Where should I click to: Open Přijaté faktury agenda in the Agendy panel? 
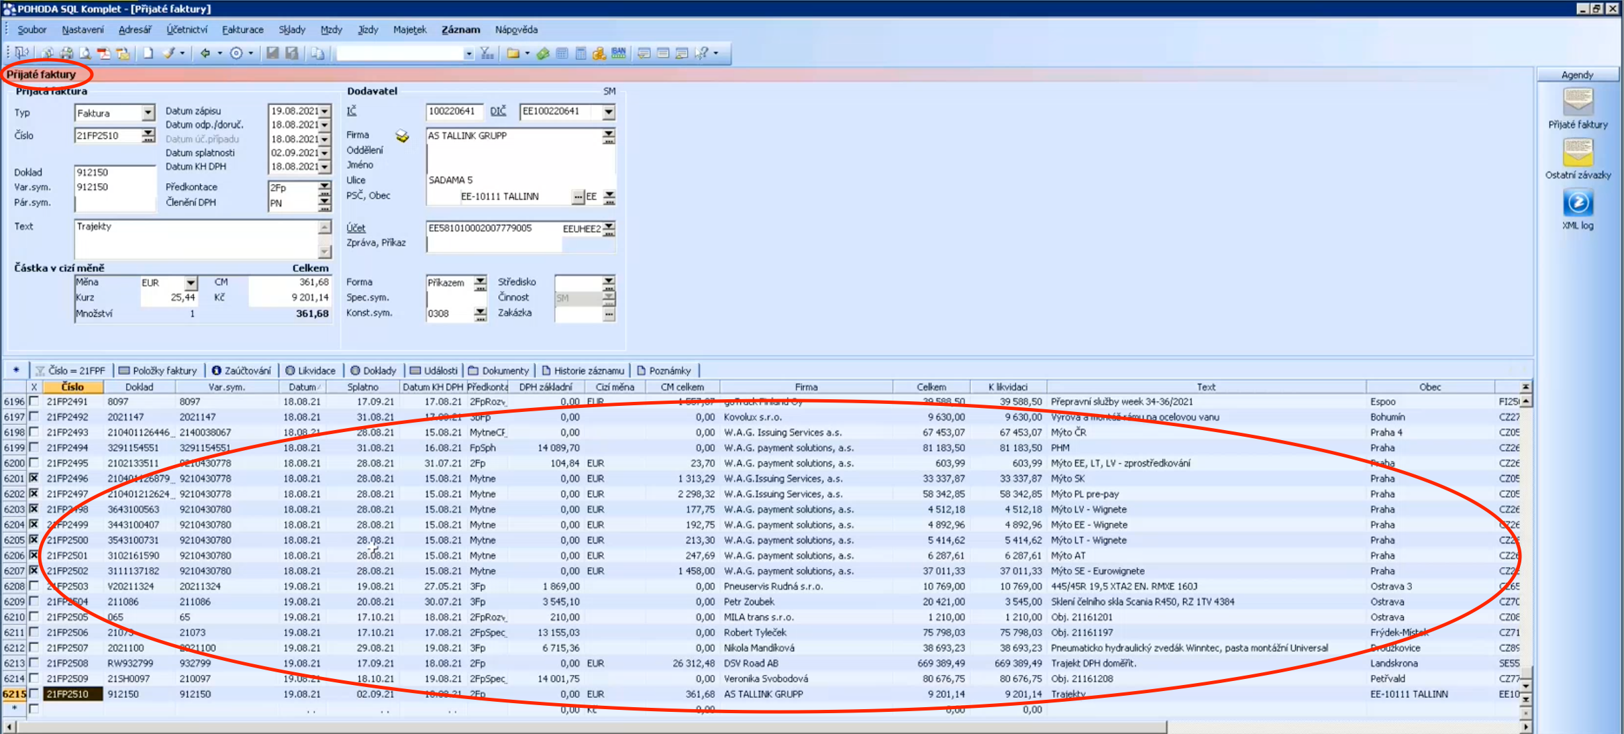tap(1578, 107)
